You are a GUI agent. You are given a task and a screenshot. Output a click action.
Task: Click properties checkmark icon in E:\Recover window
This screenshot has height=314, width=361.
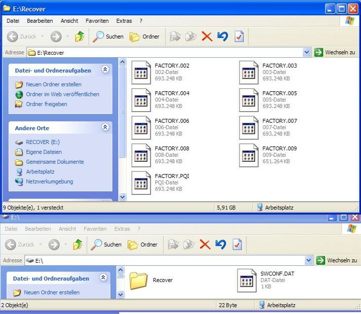pyautogui.click(x=239, y=36)
